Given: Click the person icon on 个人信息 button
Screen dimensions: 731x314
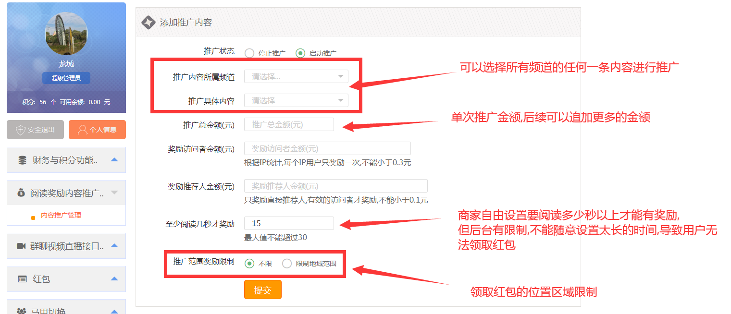Looking at the screenshot, I should point(82,130).
